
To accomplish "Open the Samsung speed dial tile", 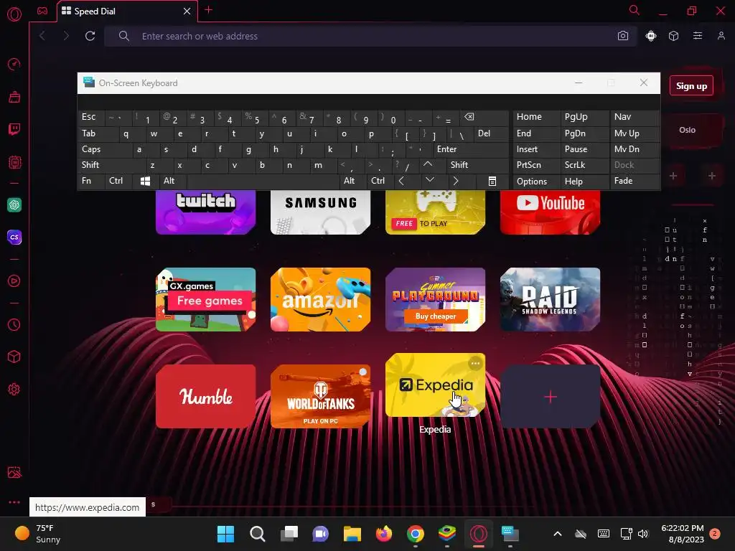I will click(321, 212).
